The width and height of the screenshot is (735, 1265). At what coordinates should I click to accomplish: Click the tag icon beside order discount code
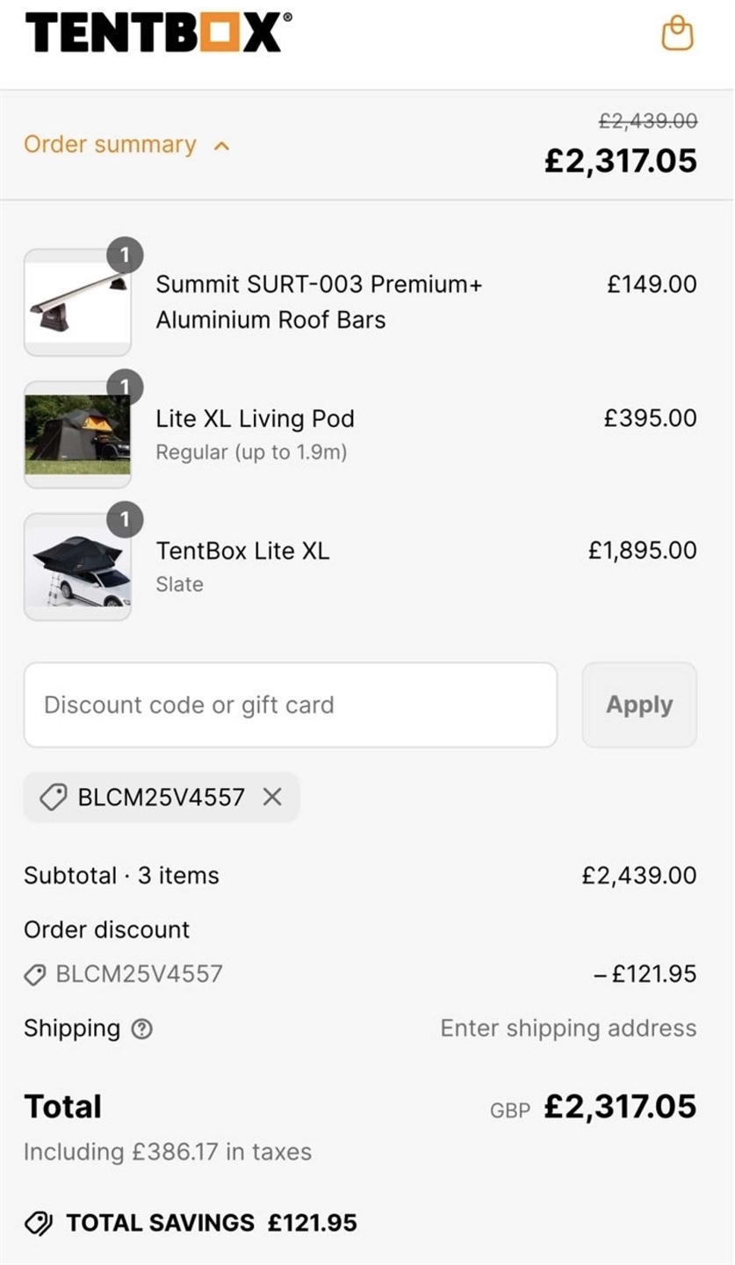pyautogui.click(x=35, y=974)
